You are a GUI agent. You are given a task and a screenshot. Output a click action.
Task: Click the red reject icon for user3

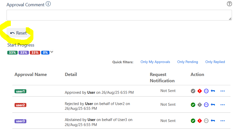tap(200, 121)
